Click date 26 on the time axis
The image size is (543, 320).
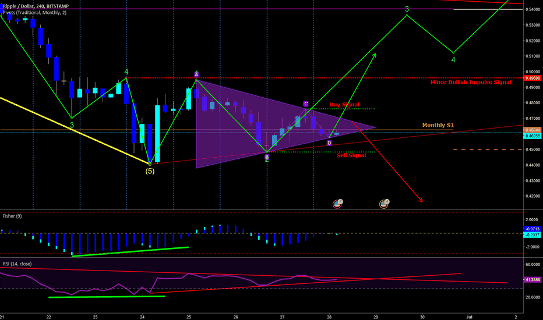(x=236, y=317)
